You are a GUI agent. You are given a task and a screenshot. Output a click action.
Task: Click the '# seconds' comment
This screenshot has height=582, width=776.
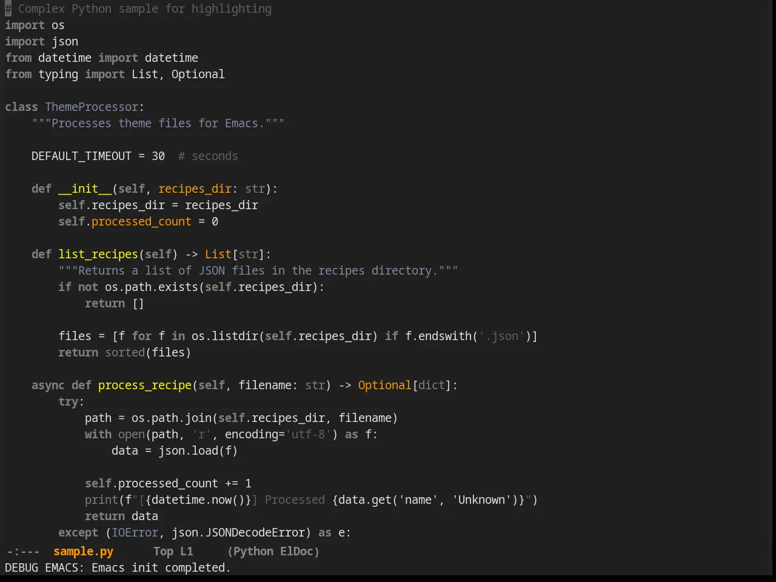208,156
